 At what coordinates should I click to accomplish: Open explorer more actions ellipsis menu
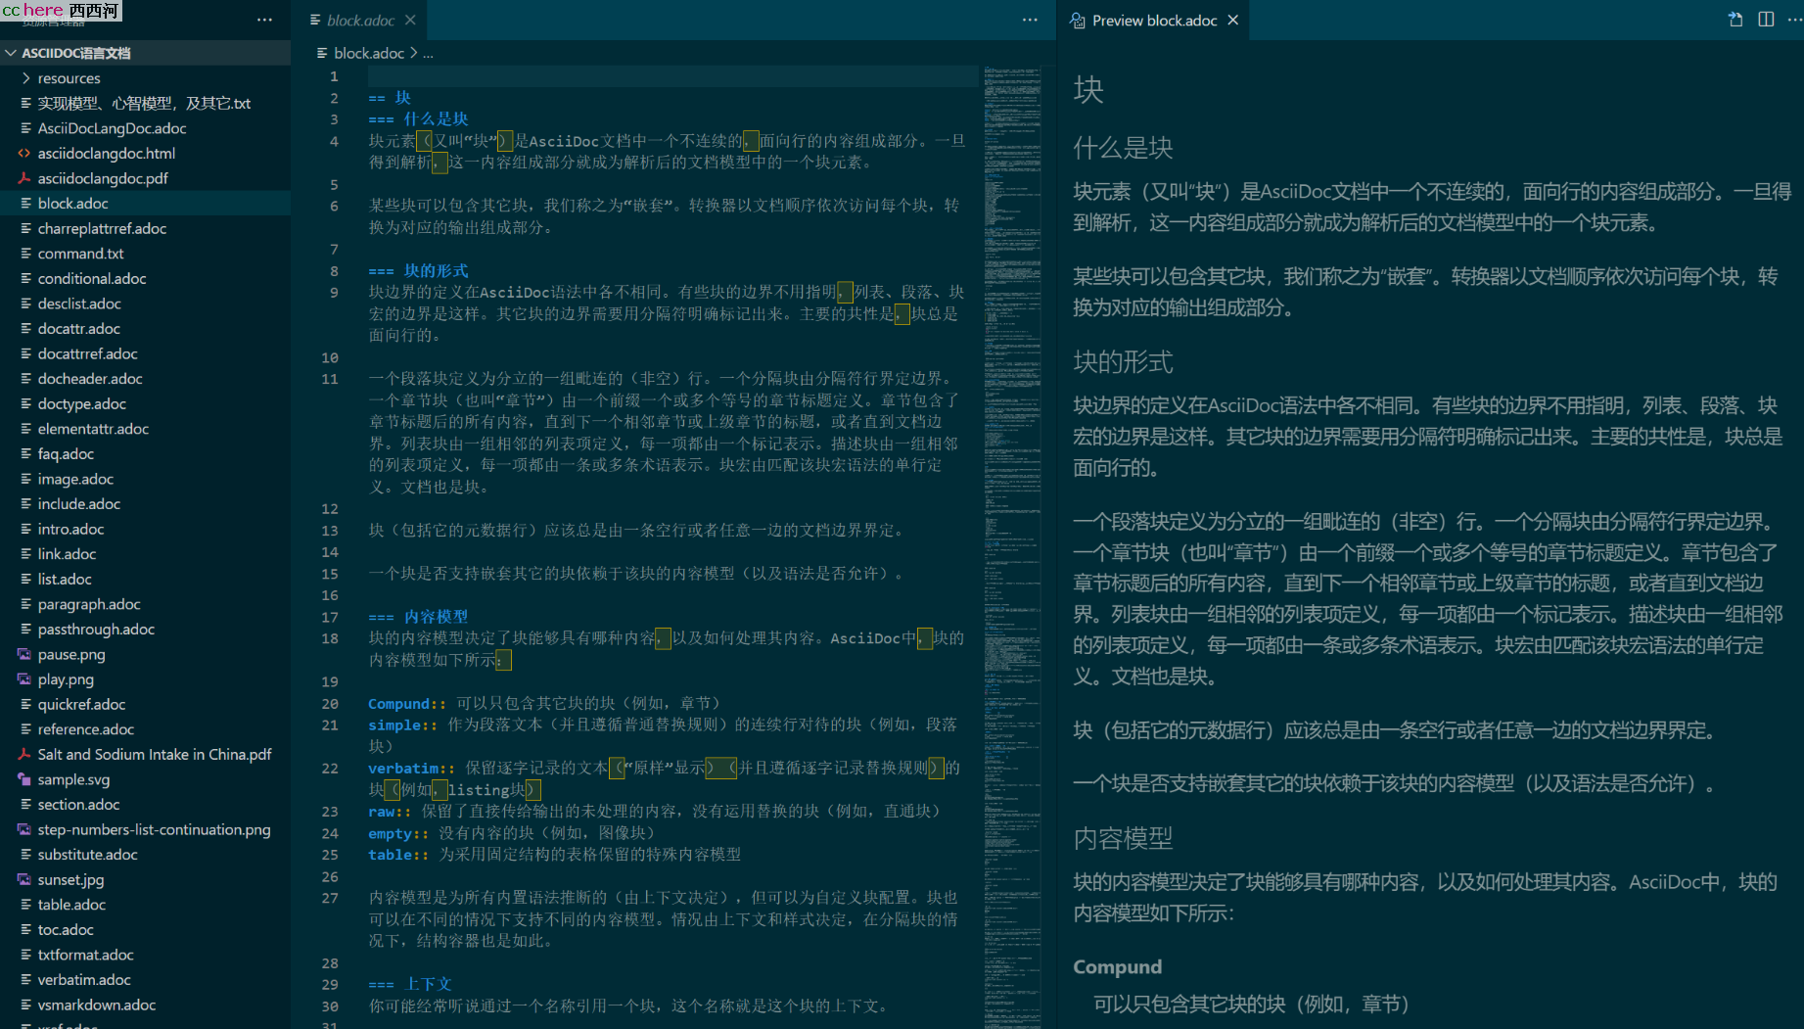(264, 20)
